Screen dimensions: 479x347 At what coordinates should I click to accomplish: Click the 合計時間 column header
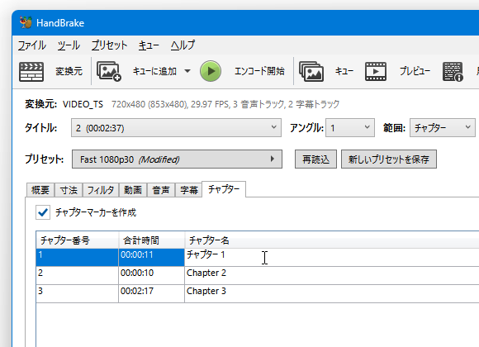tap(151, 240)
